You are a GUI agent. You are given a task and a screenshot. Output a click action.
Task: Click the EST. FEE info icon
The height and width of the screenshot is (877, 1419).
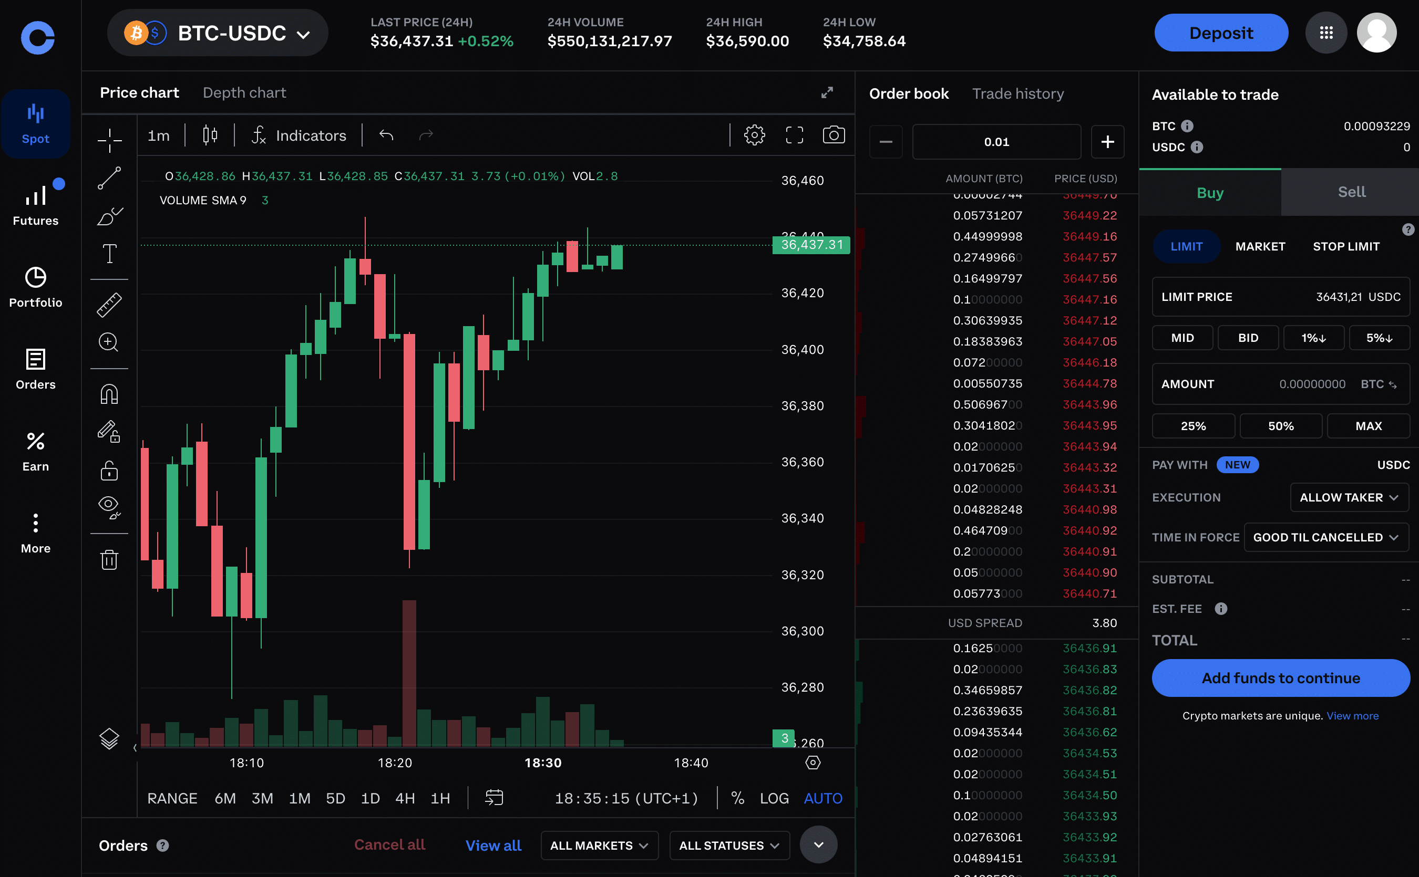[1221, 609]
